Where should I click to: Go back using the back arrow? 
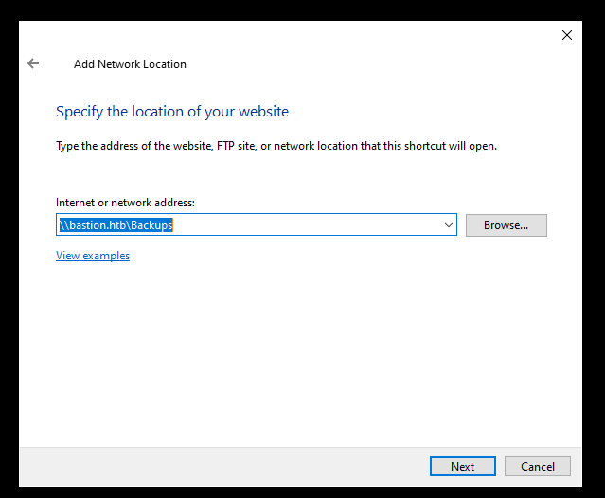click(33, 63)
